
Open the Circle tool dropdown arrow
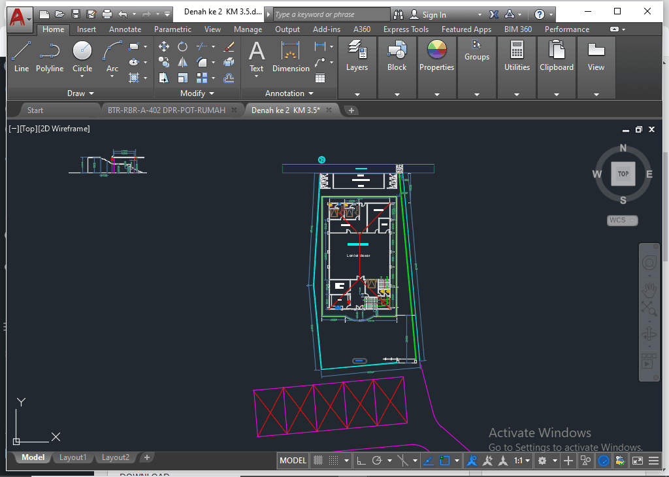coord(82,77)
